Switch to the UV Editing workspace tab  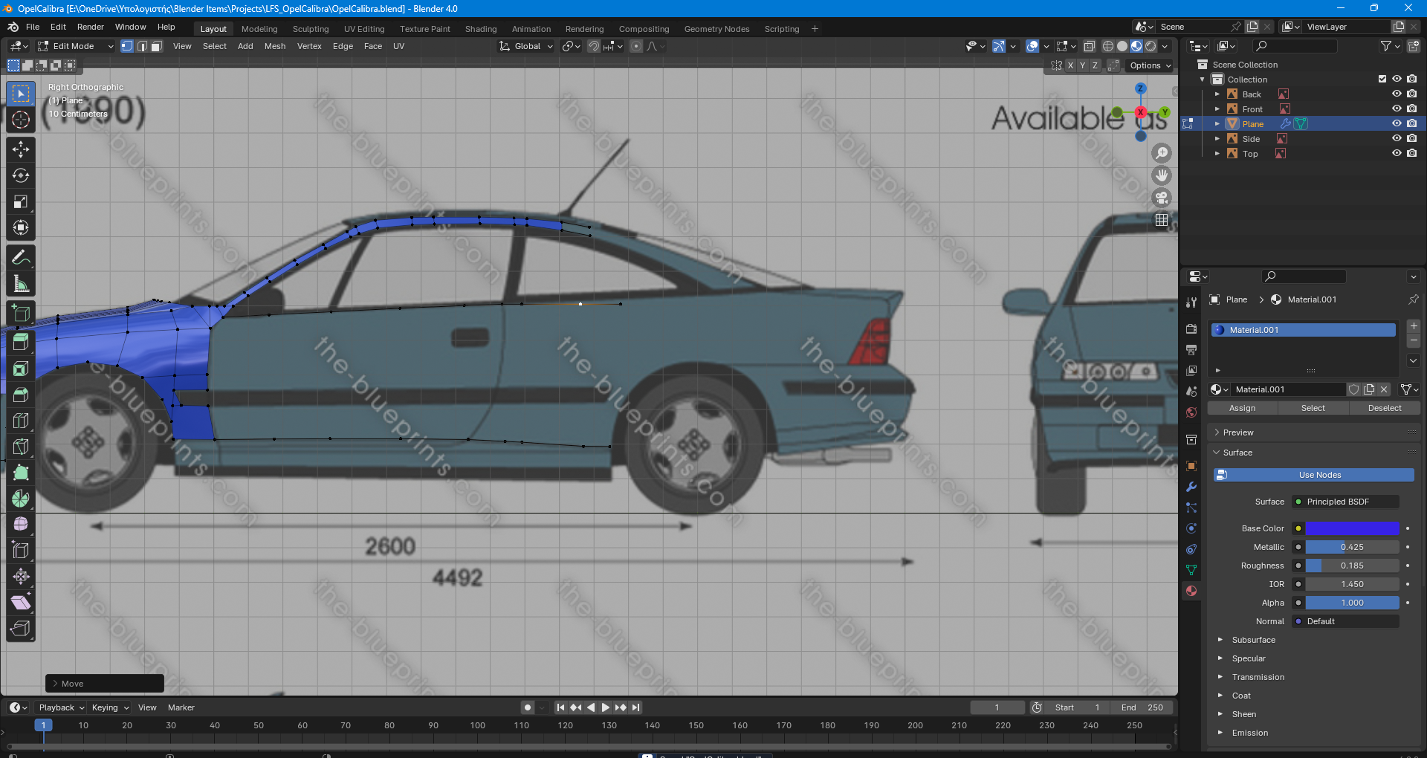click(x=364, y=29)
